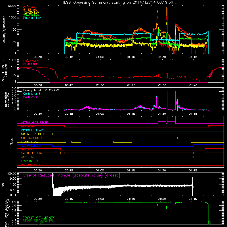
Task: Click the ATTENUATOR_STATE raised step after 01:30
Action: (x=171, y=122)
